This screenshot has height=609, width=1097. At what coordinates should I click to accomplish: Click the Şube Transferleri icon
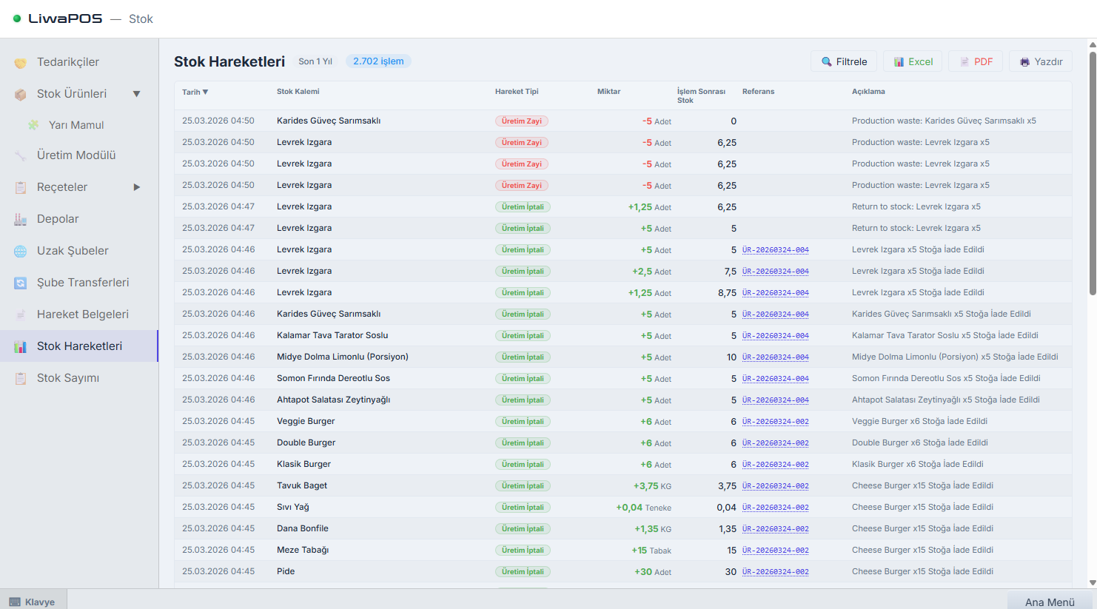tap(21, 283)
